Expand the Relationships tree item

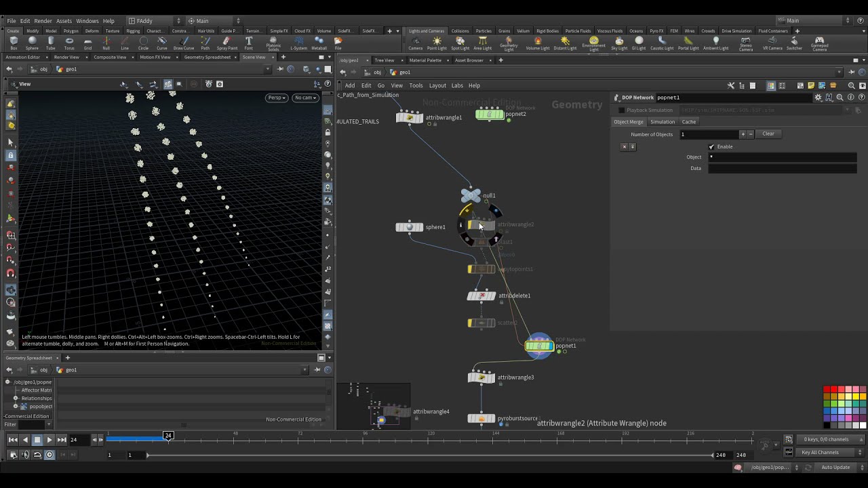click(16, 399)
